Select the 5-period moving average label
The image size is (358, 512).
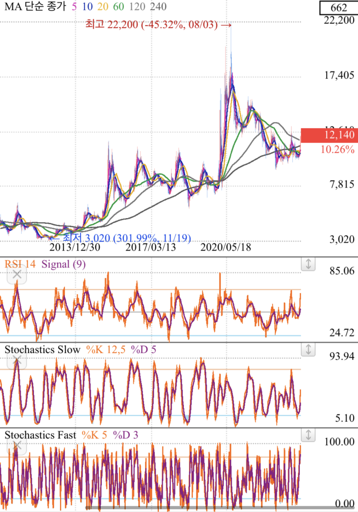pyautogui.click(x=74, y=7)
